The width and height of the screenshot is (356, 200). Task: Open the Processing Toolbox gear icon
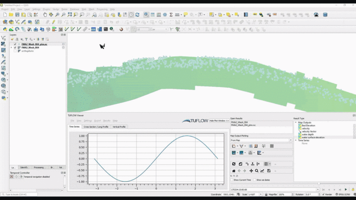[165, 15]
